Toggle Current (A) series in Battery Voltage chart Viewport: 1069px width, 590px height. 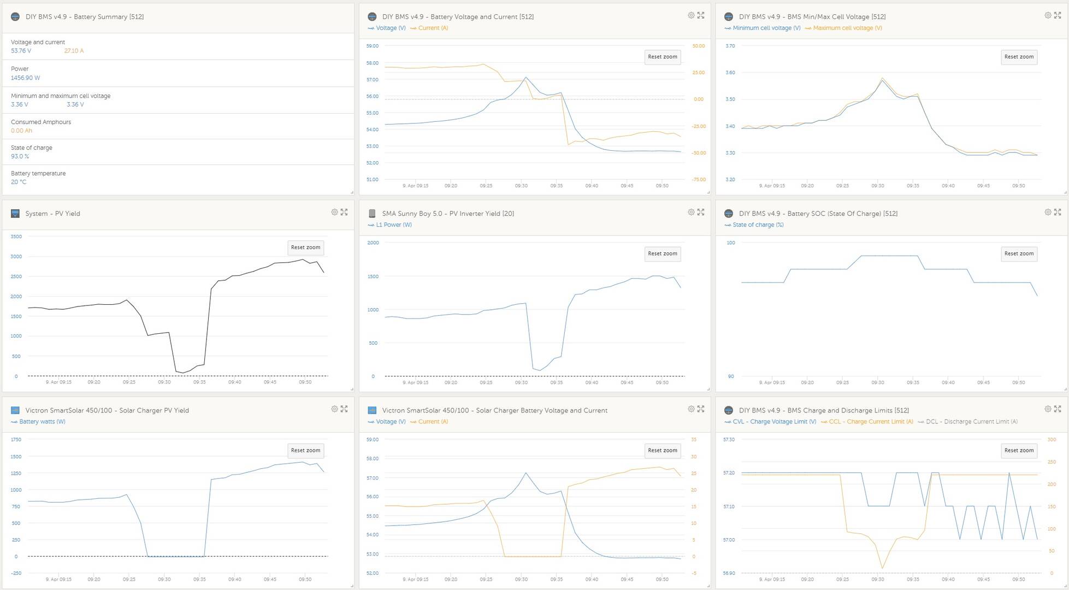pyautogui.click(x=429, y=28)
